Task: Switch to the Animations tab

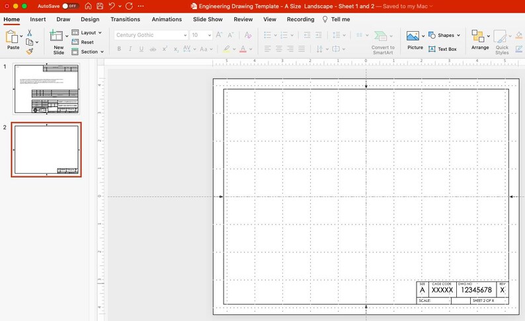Action: [x=167, y=19]
